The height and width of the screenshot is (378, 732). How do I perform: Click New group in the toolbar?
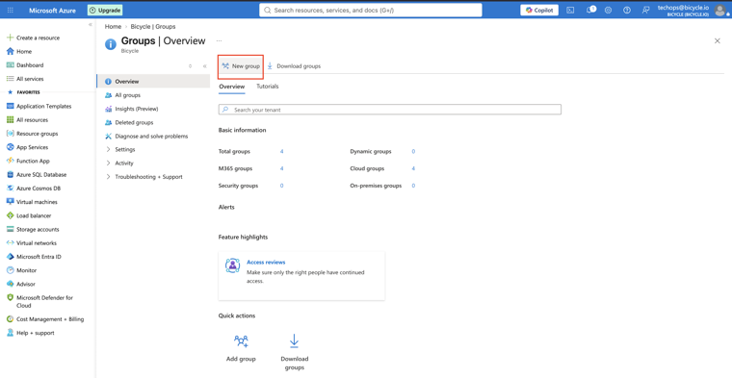[241, 66]
